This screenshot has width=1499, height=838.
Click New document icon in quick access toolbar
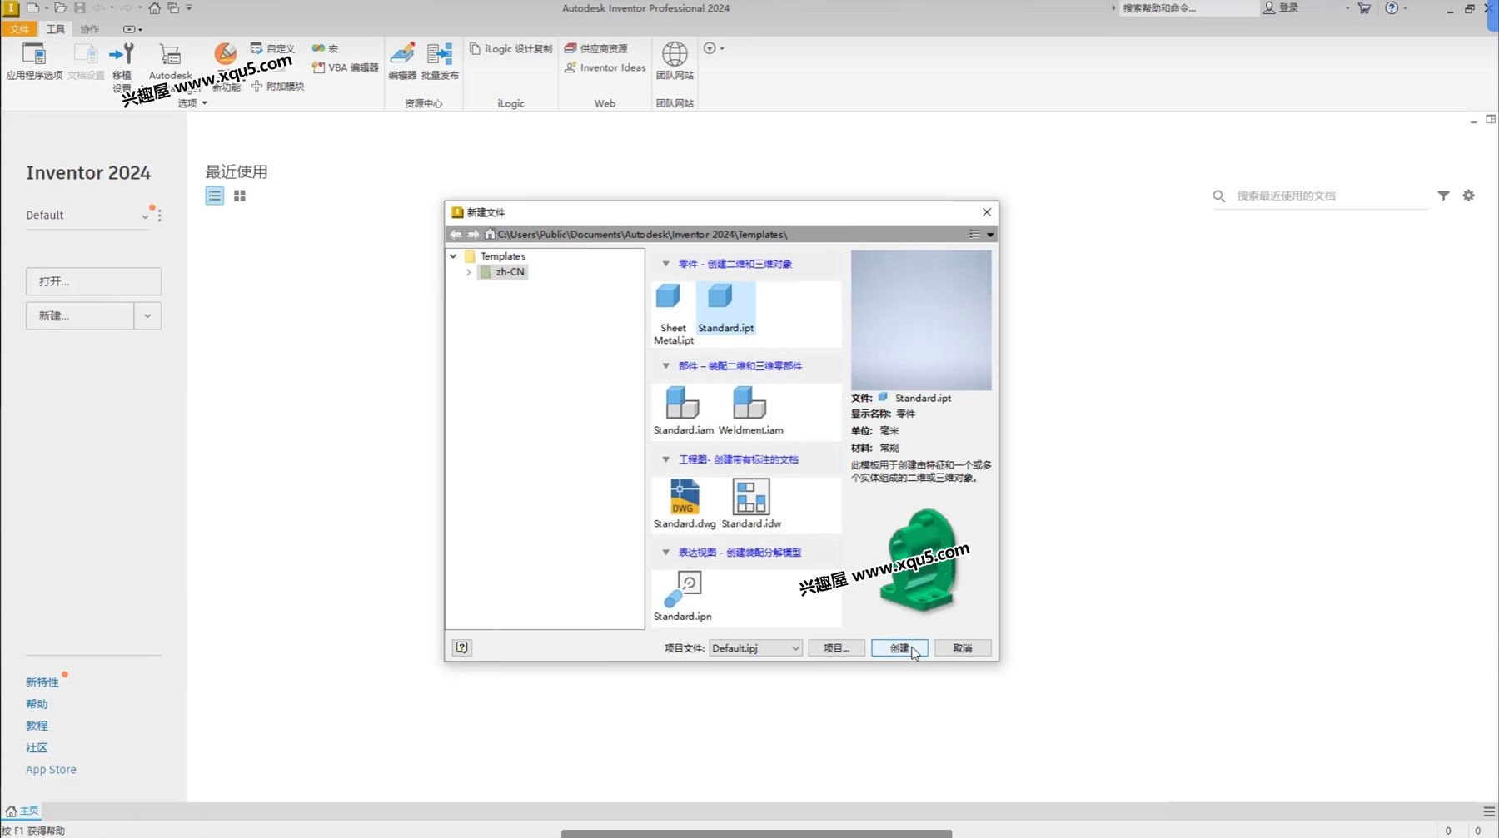(32, 7)
